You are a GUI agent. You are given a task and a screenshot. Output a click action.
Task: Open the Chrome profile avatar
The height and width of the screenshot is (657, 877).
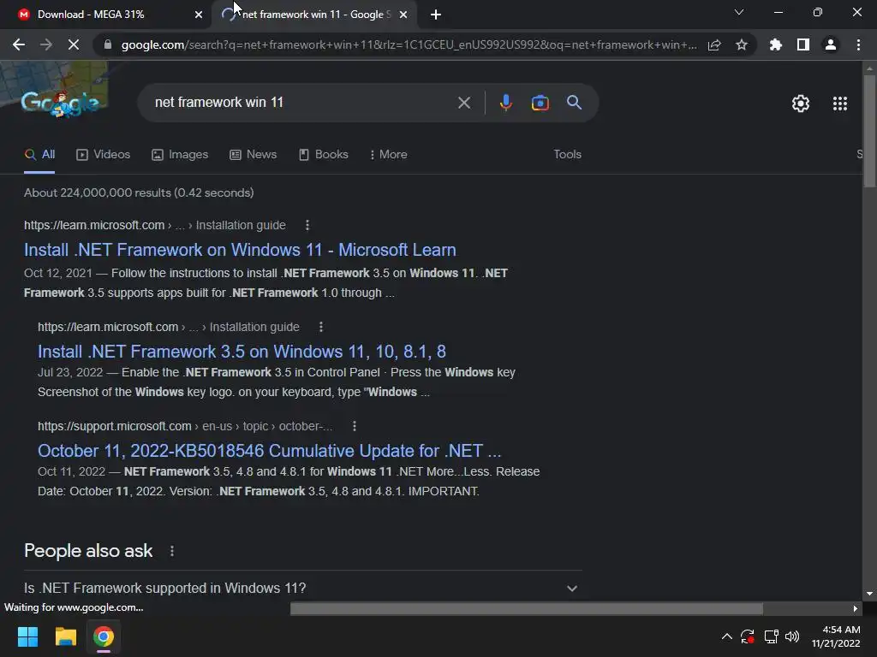tap(831, 44)
